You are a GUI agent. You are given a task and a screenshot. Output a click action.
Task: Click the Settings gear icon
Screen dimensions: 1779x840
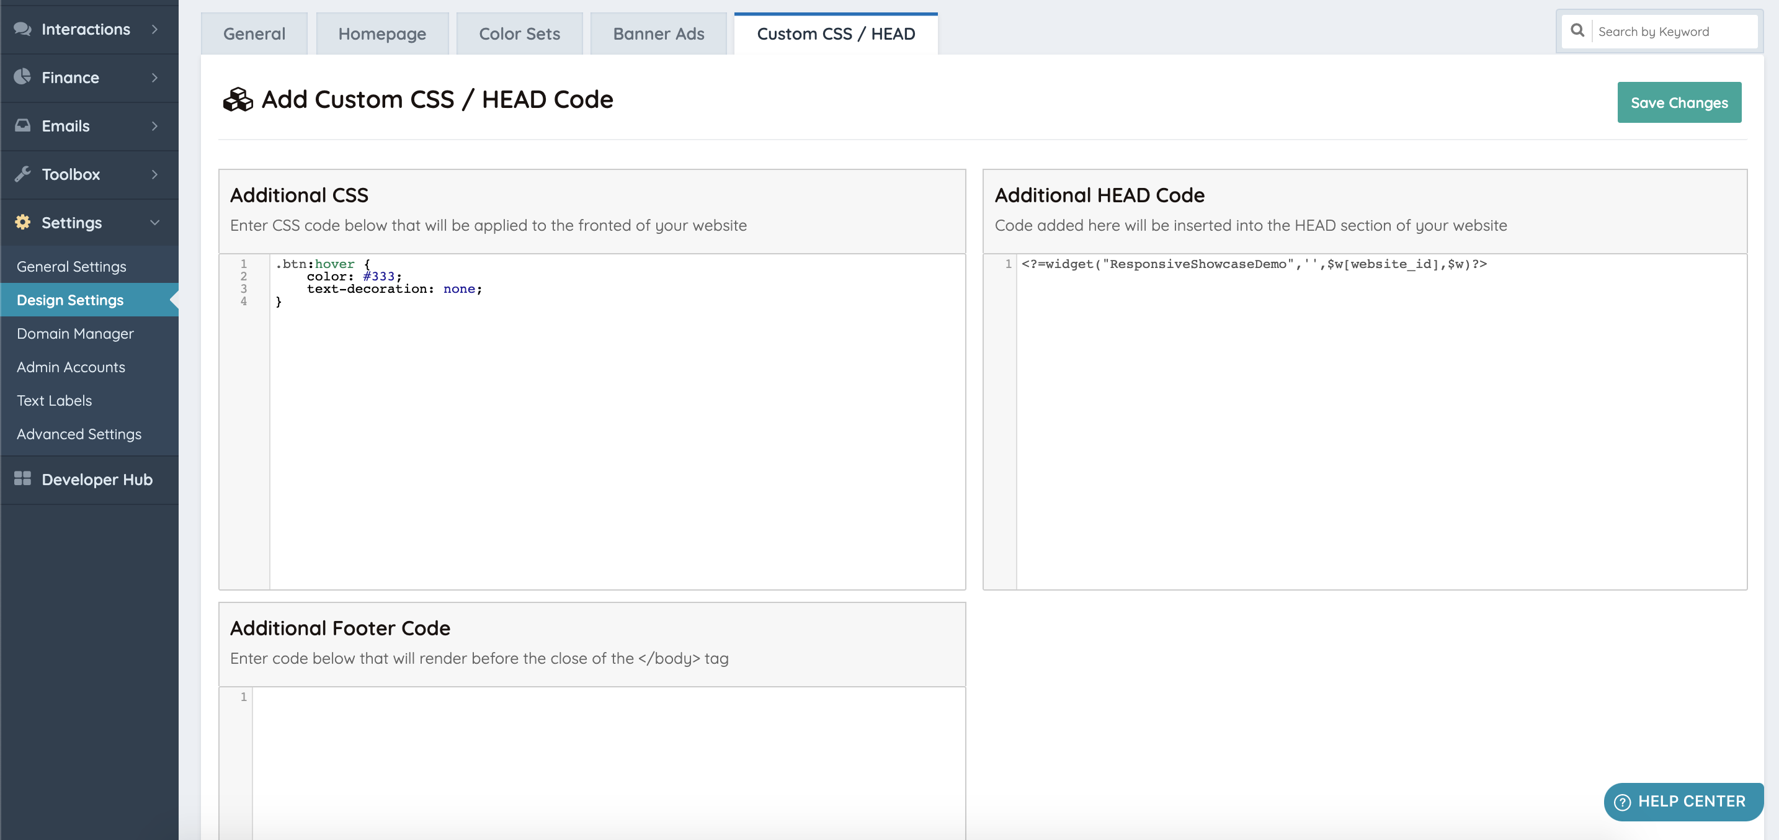coord(22,221)
